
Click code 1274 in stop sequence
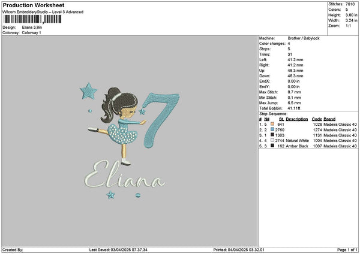[317, 130]
